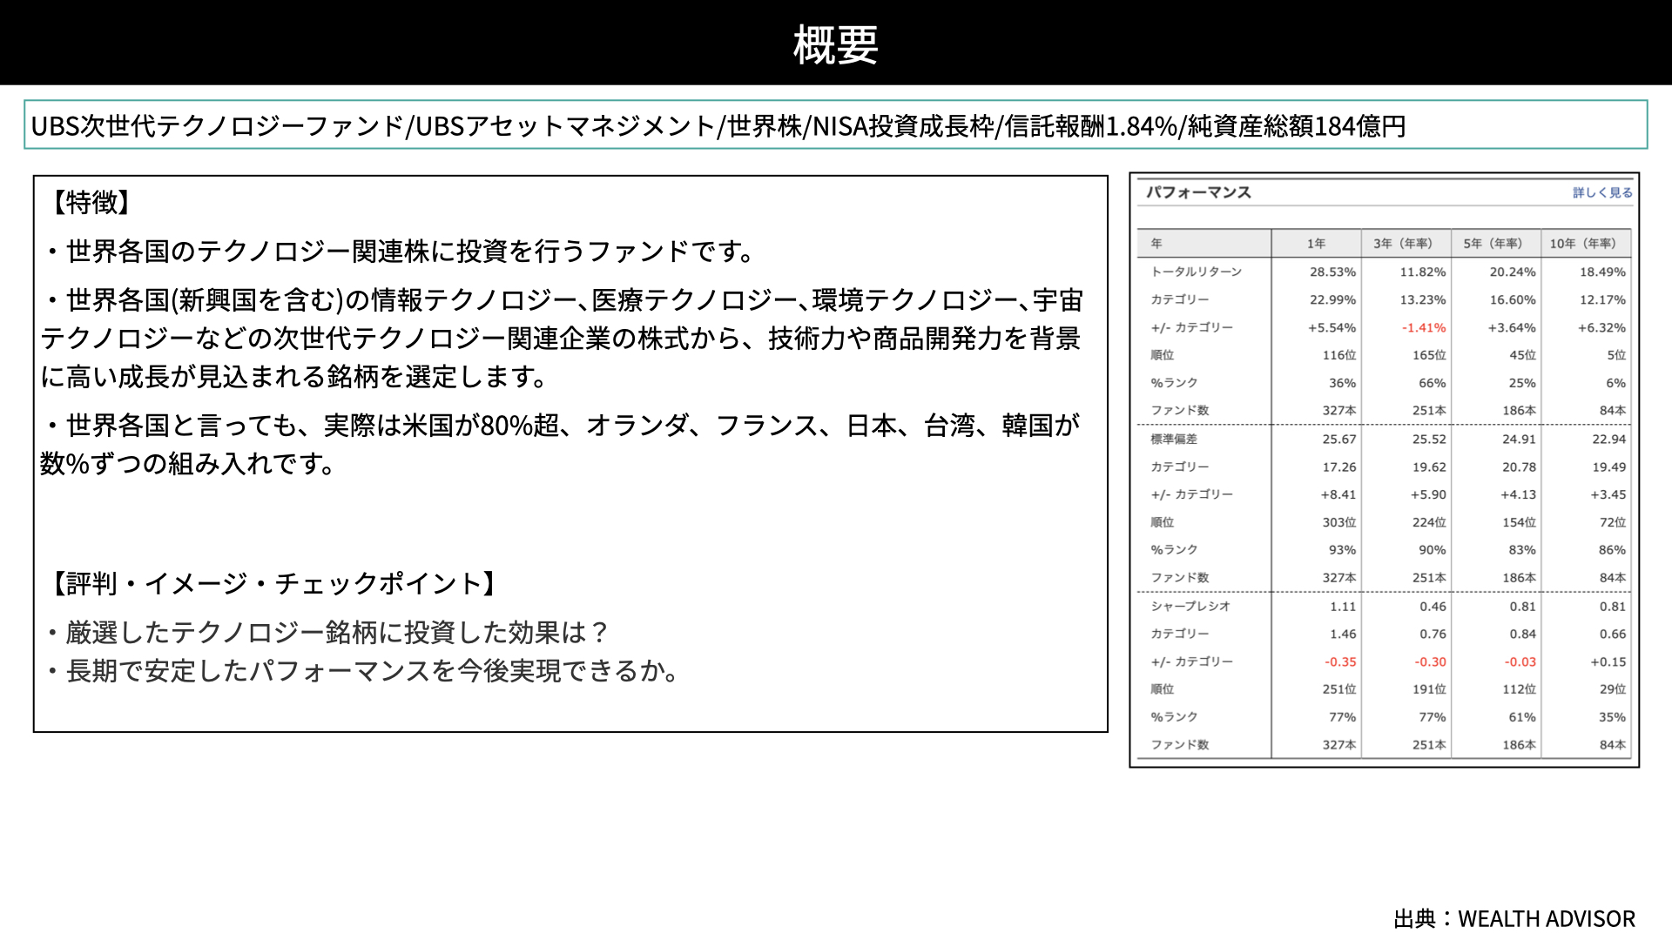Click the パフォーマンス table title

[1198, 192]
